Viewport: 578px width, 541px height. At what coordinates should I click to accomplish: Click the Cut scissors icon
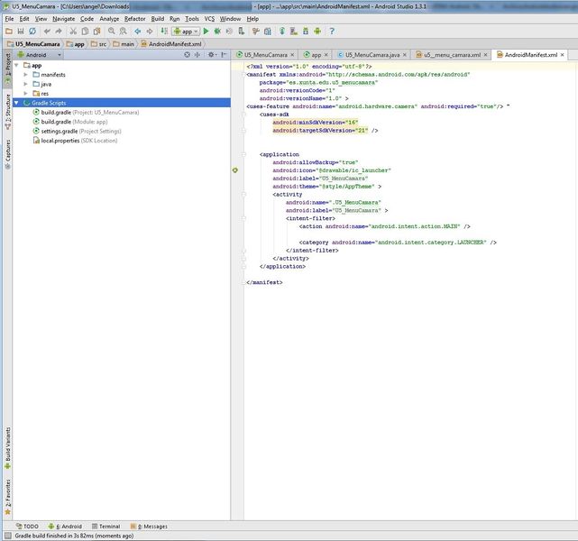(73, 32)
